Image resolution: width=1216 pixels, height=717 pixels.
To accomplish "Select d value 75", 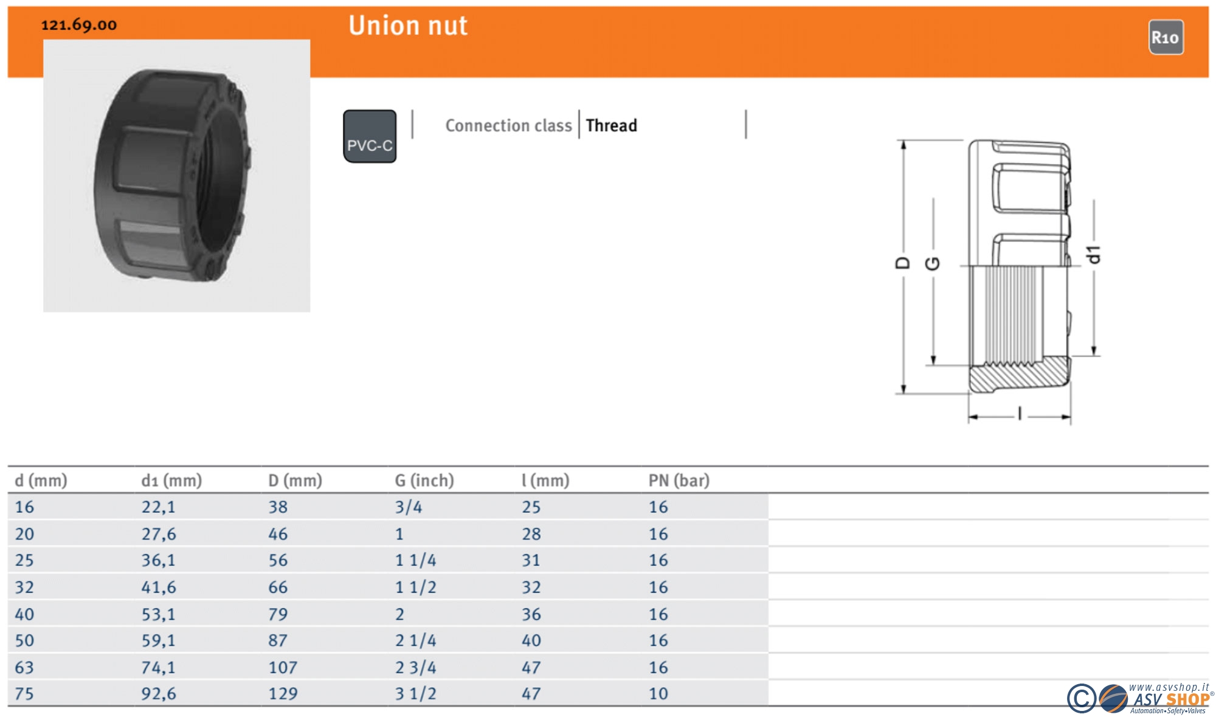I will point(24,694).
